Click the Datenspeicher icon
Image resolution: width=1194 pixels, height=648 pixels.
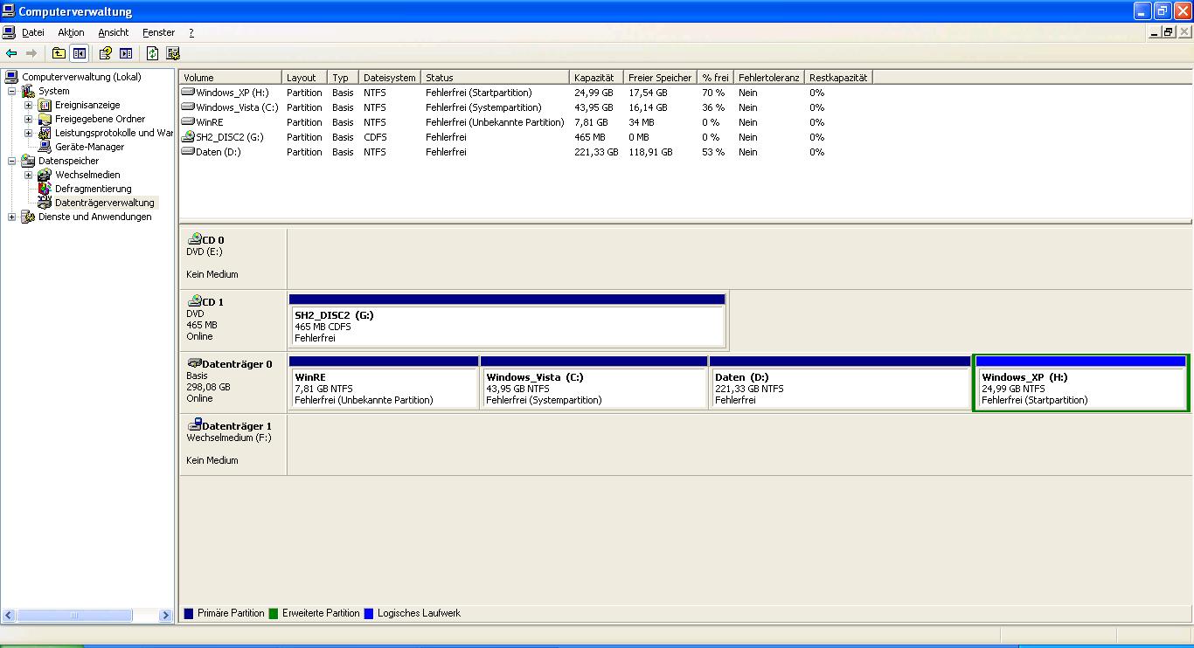tap(29, 161)
